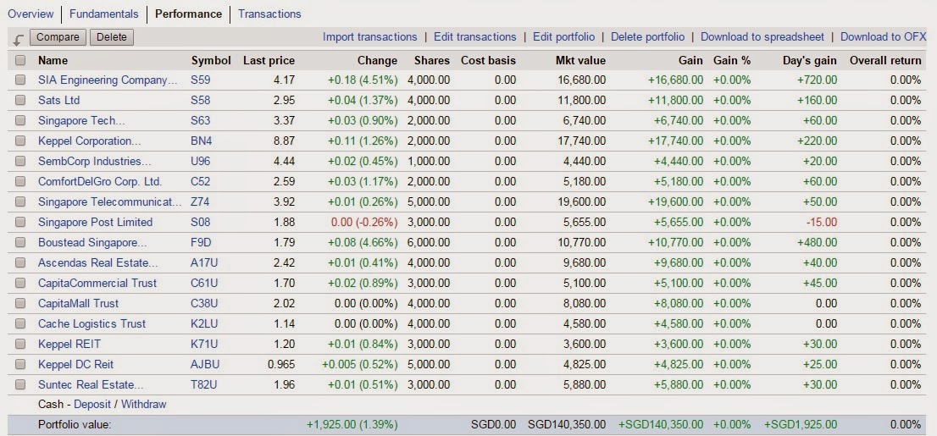
Task: Click the S59 symbol link
Action: (x=201, y=80)
